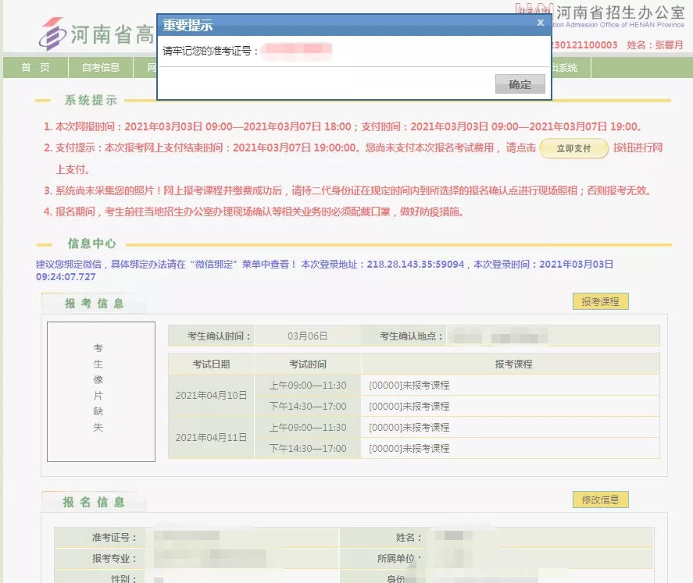This screenshot has width=693, height=583.
Task: Click the 修改信息 button
Action: pyautogui.click(x=600, y=499)
